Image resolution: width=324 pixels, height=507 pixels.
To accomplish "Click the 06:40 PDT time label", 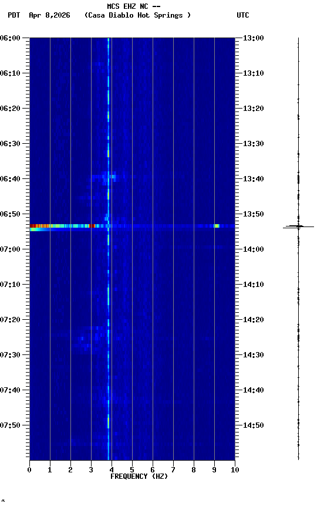I will click(10, 179).
